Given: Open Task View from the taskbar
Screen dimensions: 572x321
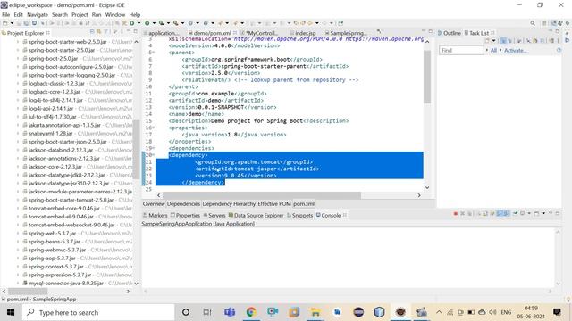Looking at the screenshot, I should [x=207, y=312].
